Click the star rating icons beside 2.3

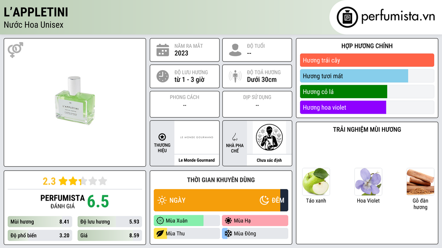coord(83,181)
